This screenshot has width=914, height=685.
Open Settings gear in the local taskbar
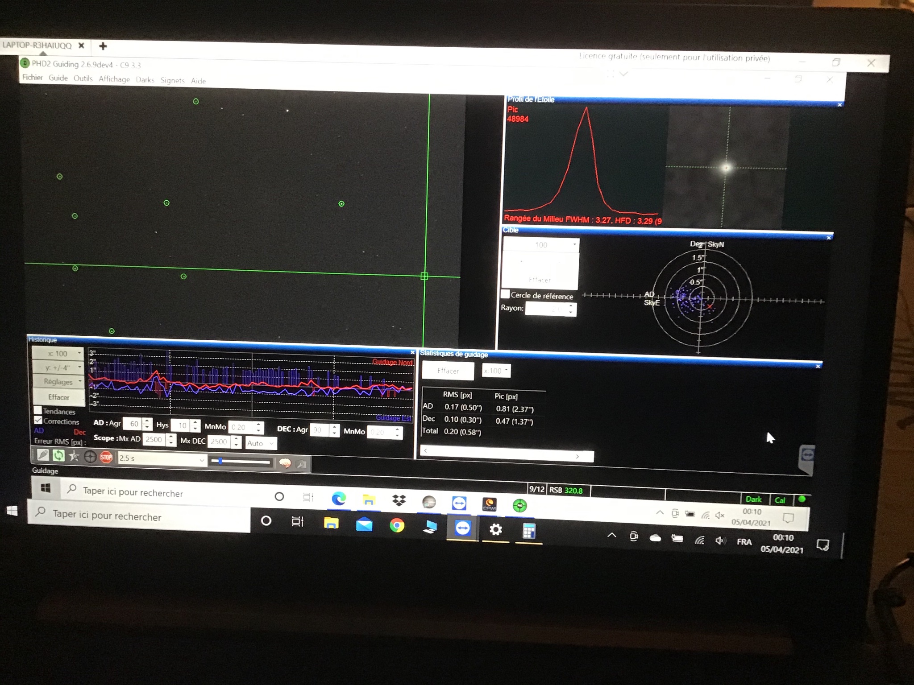[495, 530]
